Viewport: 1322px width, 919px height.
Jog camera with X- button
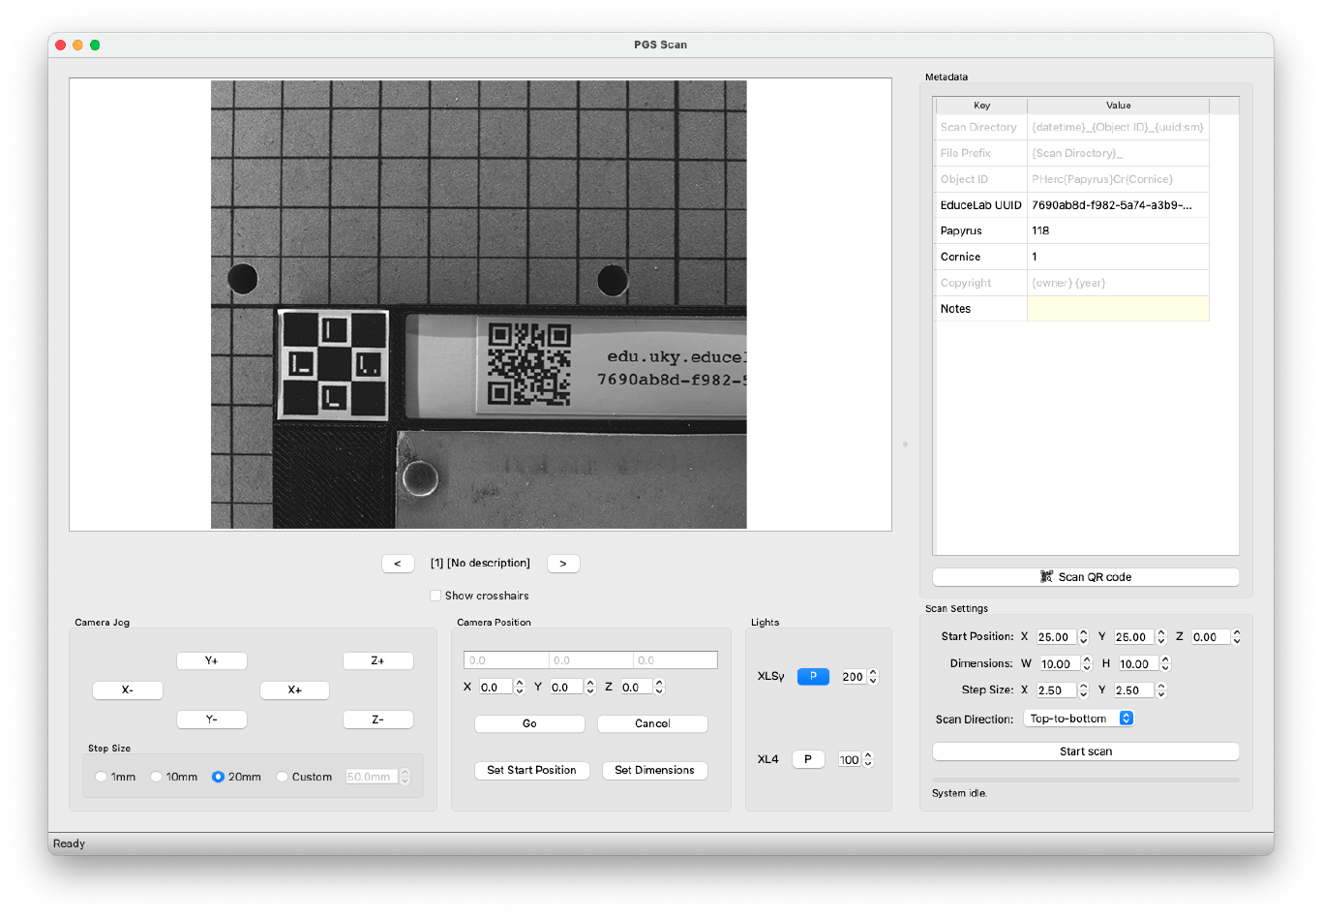point(128,690)
